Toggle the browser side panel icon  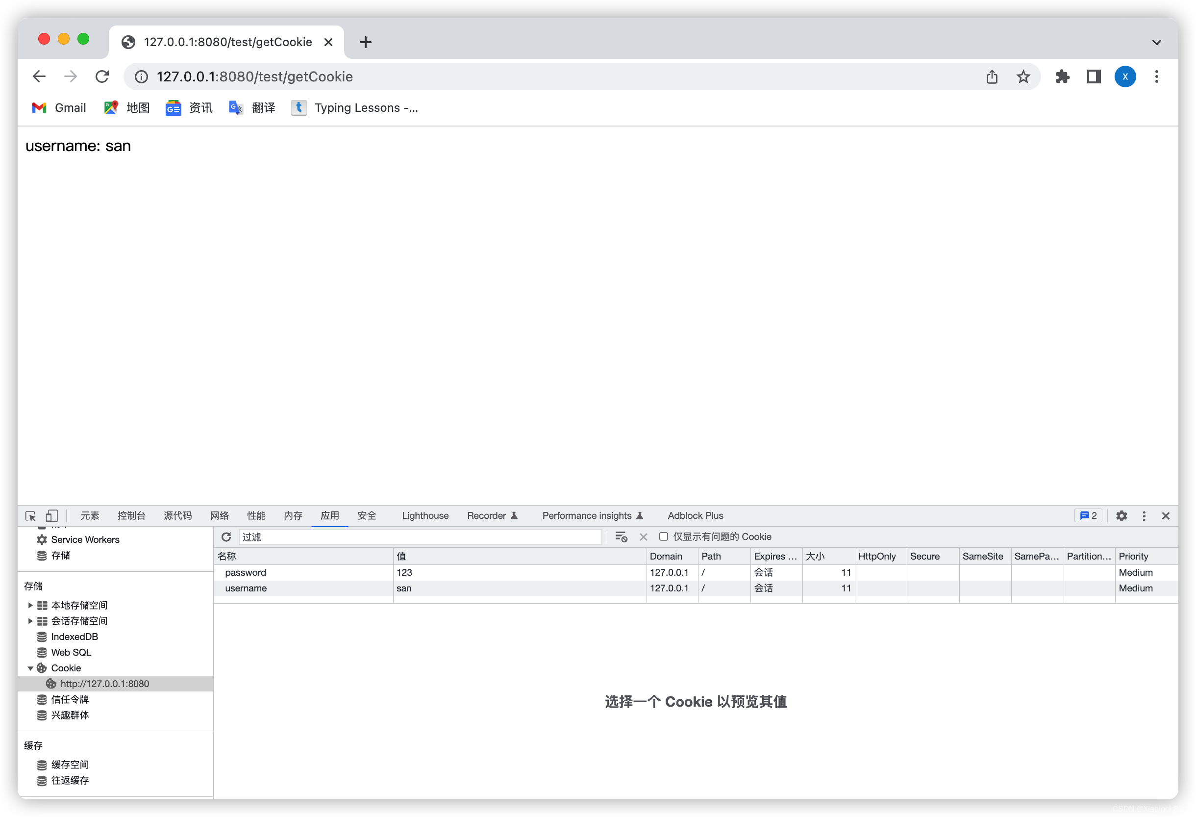[1094, 77]
